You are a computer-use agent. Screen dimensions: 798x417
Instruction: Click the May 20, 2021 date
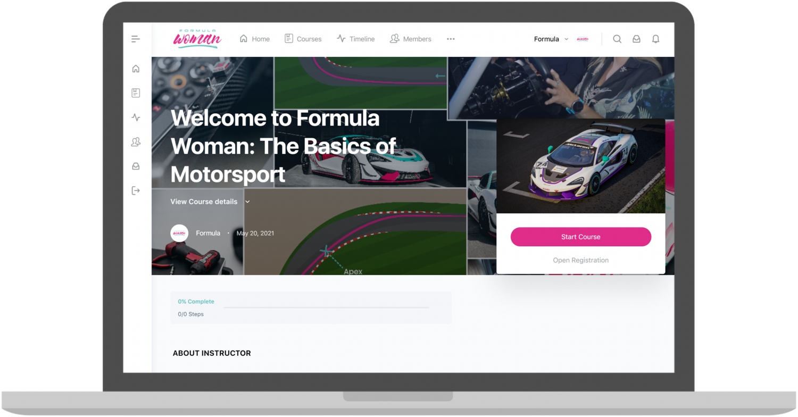(255, 233)
